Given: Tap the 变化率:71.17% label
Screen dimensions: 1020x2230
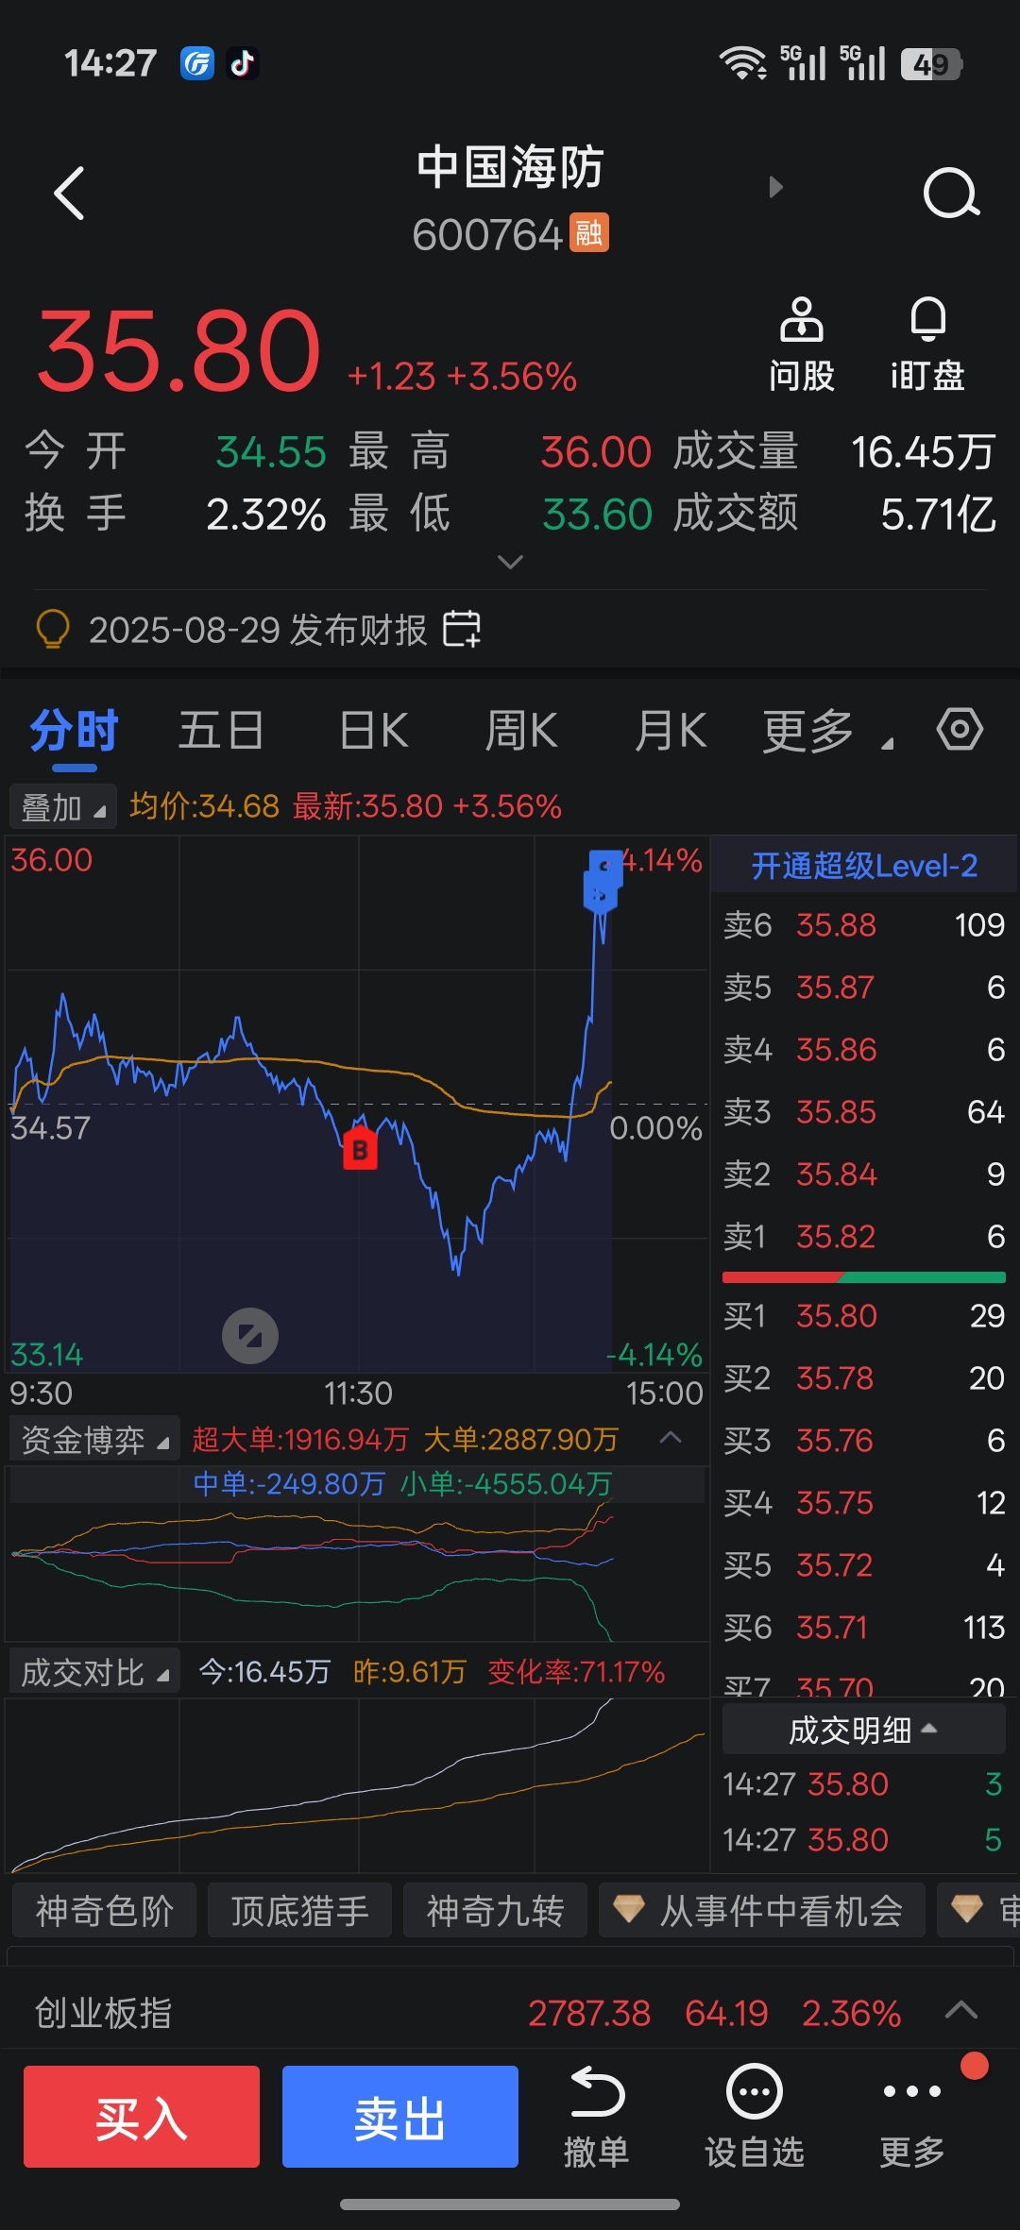Looking at the screenshot, I should coord(576,1672).
